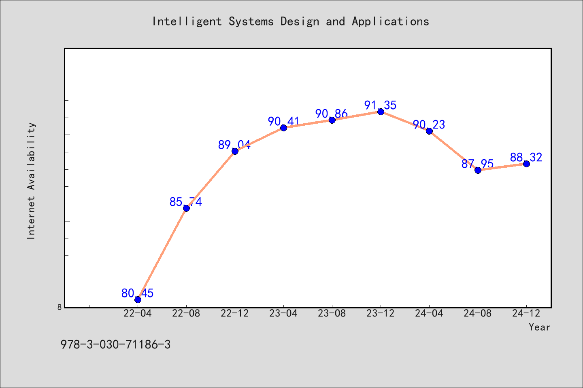Click the x-axis tick label '24-08'
Screen dimensions: 583x388
click(478, 314)
